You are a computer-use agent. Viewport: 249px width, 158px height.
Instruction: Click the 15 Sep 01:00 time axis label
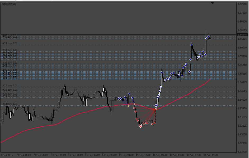(126, 155)
